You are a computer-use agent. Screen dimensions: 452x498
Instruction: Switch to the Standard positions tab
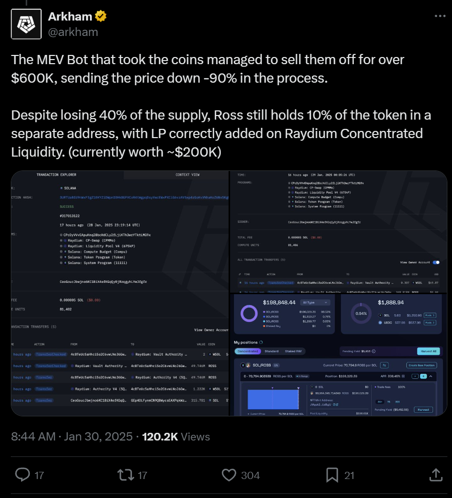coord(272,351)
